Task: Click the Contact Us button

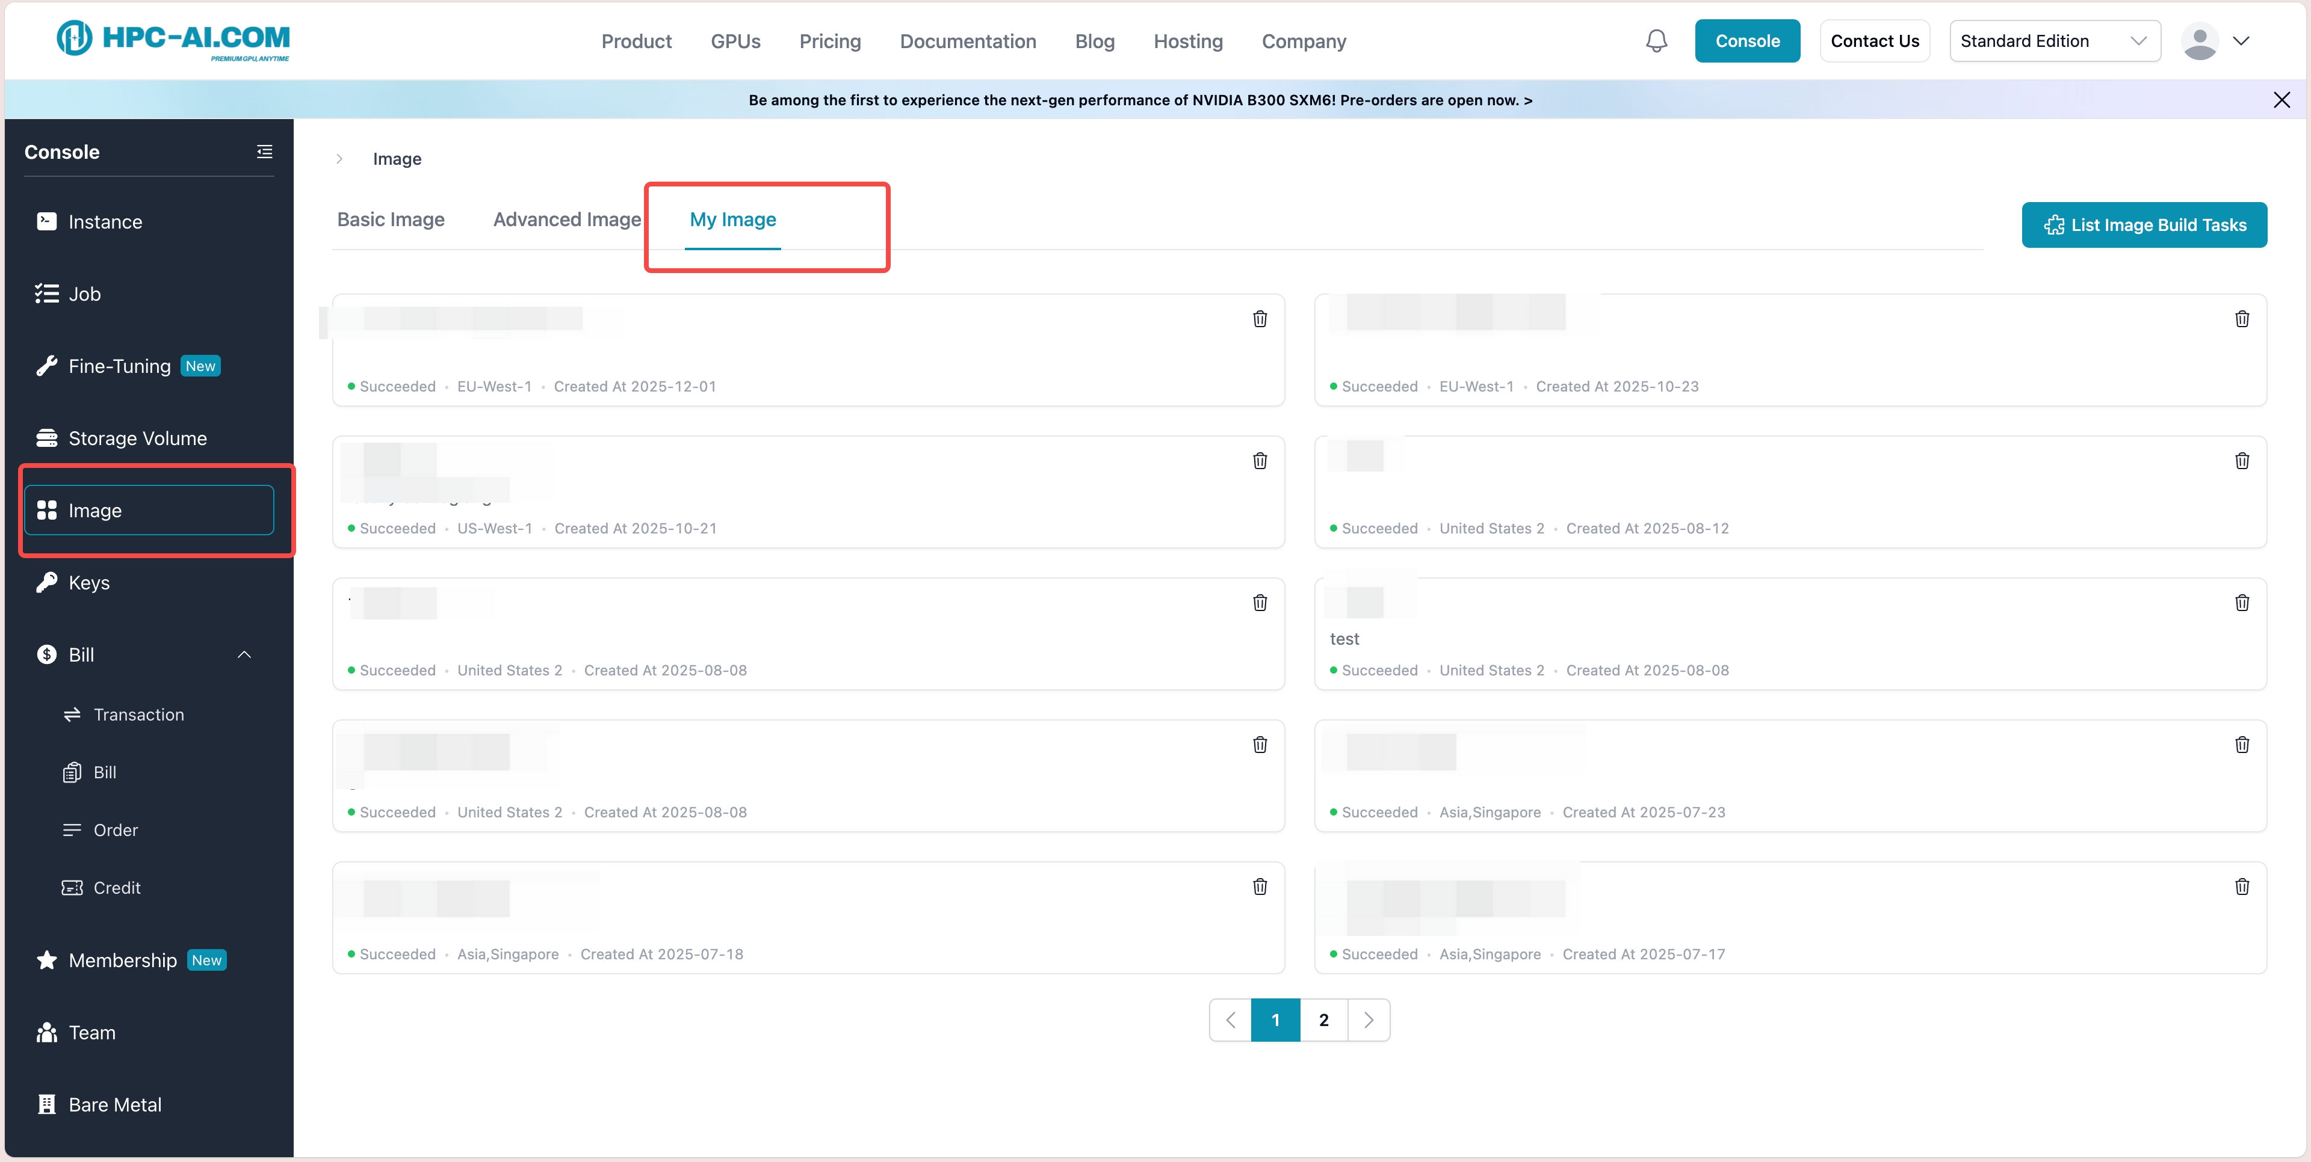Action: click(1874, 41)
